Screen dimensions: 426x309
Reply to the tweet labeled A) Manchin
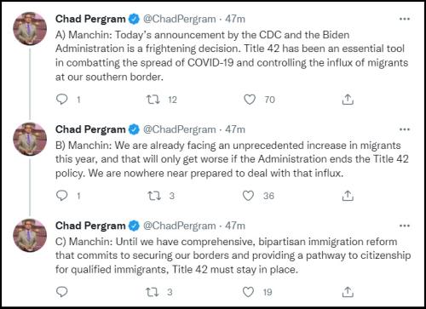coord(62,100)
